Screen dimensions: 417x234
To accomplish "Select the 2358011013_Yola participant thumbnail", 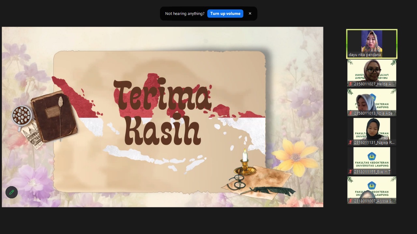I will click(372, 102).
